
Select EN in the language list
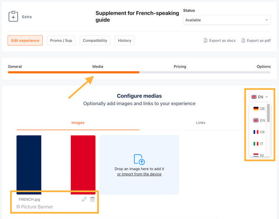coord(259,120)
